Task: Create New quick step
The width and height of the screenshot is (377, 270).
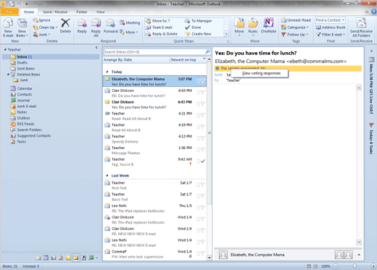Action: pos(198,34)
